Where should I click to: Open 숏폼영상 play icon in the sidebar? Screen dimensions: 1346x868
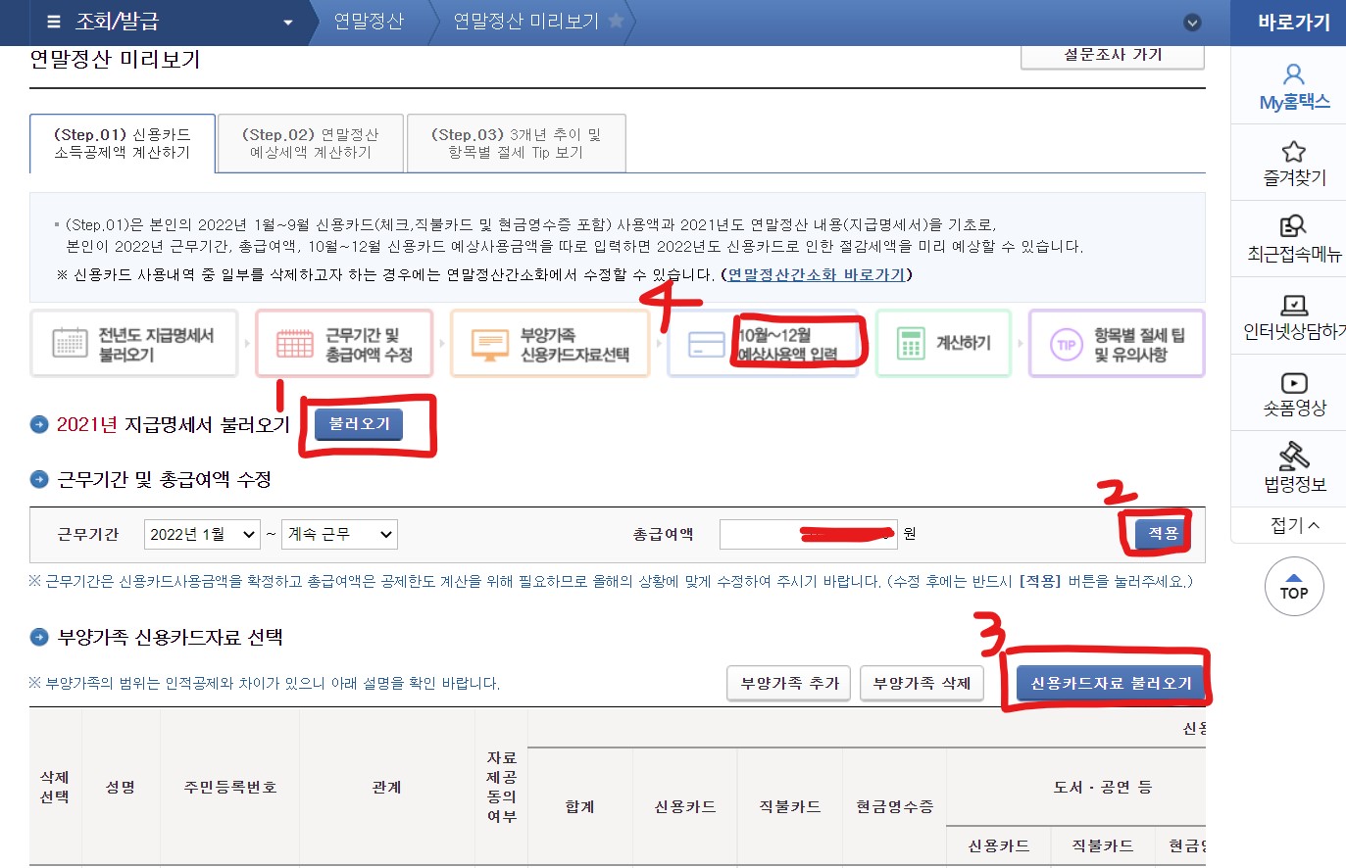pyautogui.click(x=1294, y=382)
